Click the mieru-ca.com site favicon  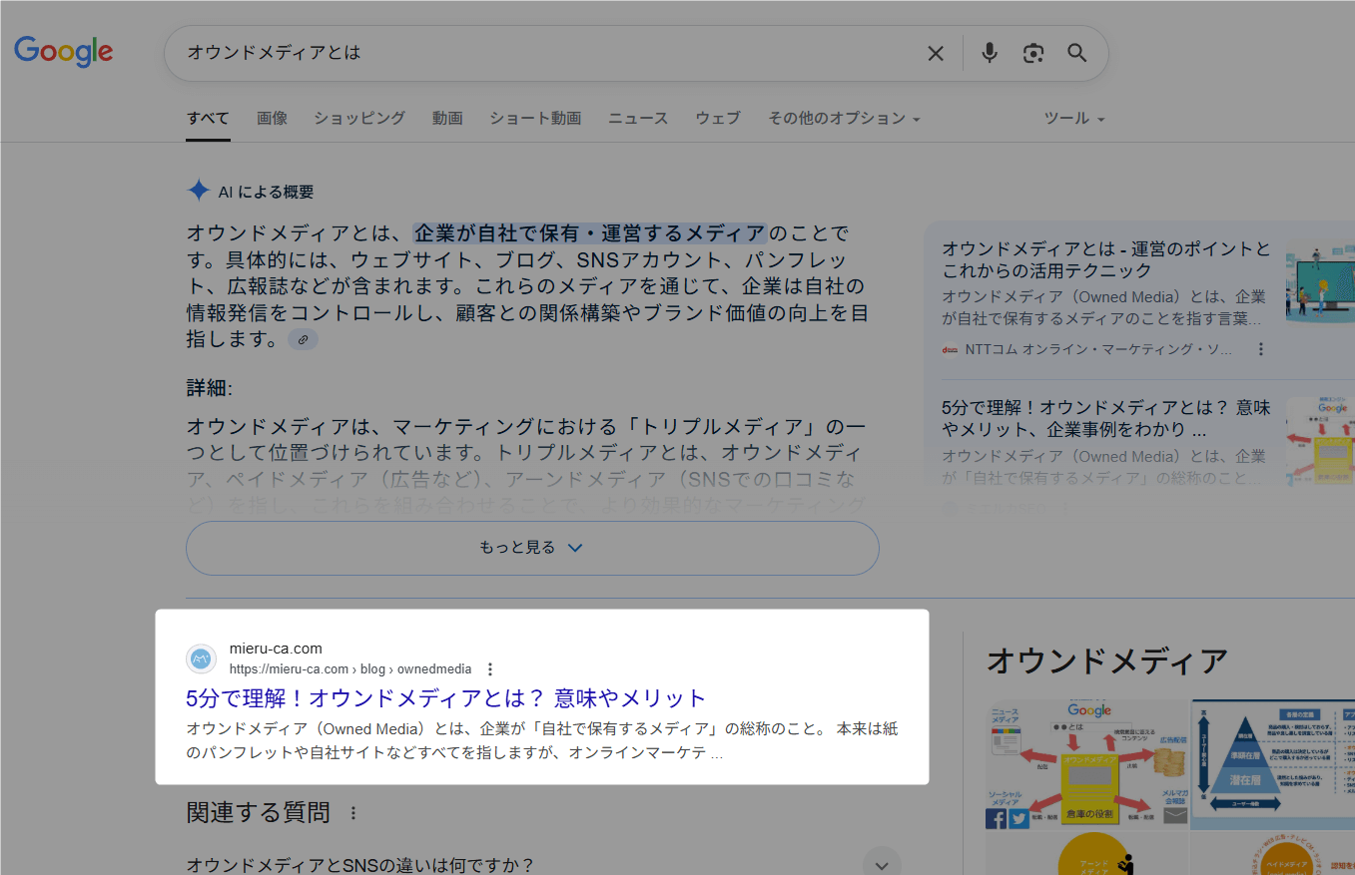pyautogui.click(x=202, y=658)
